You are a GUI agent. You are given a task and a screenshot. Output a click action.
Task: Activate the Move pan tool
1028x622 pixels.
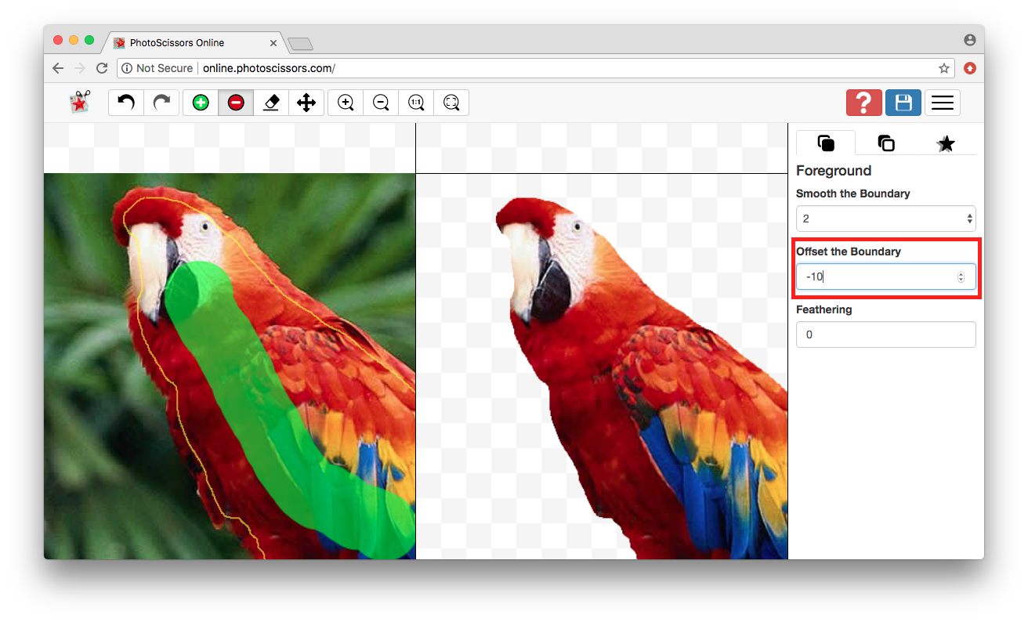306,103
